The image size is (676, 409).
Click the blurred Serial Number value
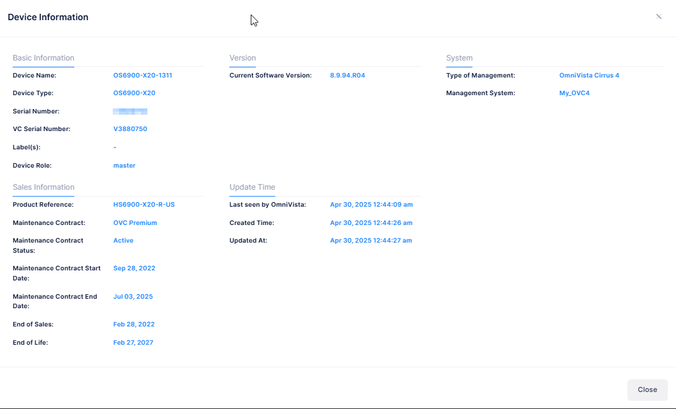pos(130,112)
